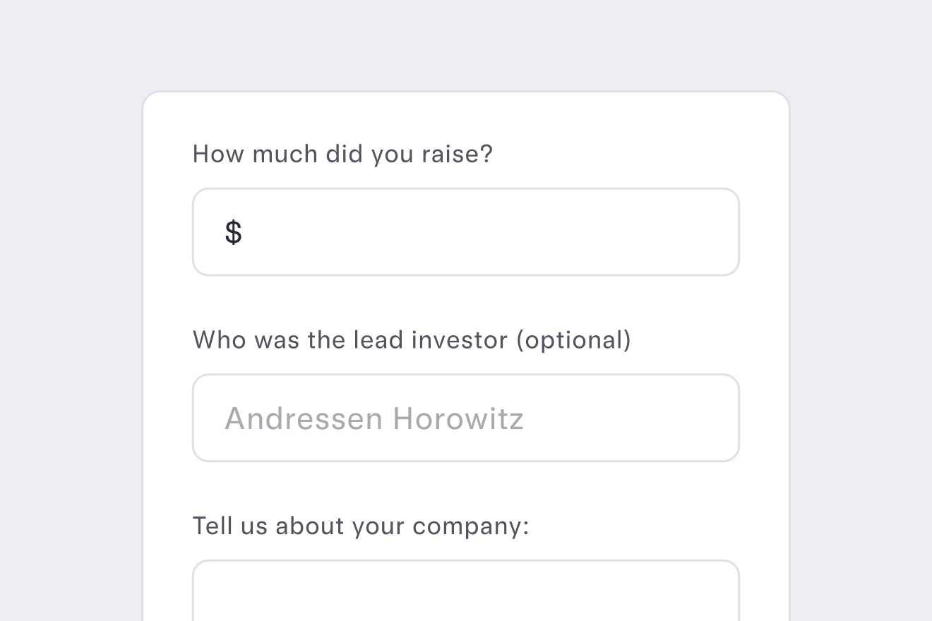Focus the lead investor text box
Image resolution: width=932 pixels, height=621 pixels.
coord(465,417)
